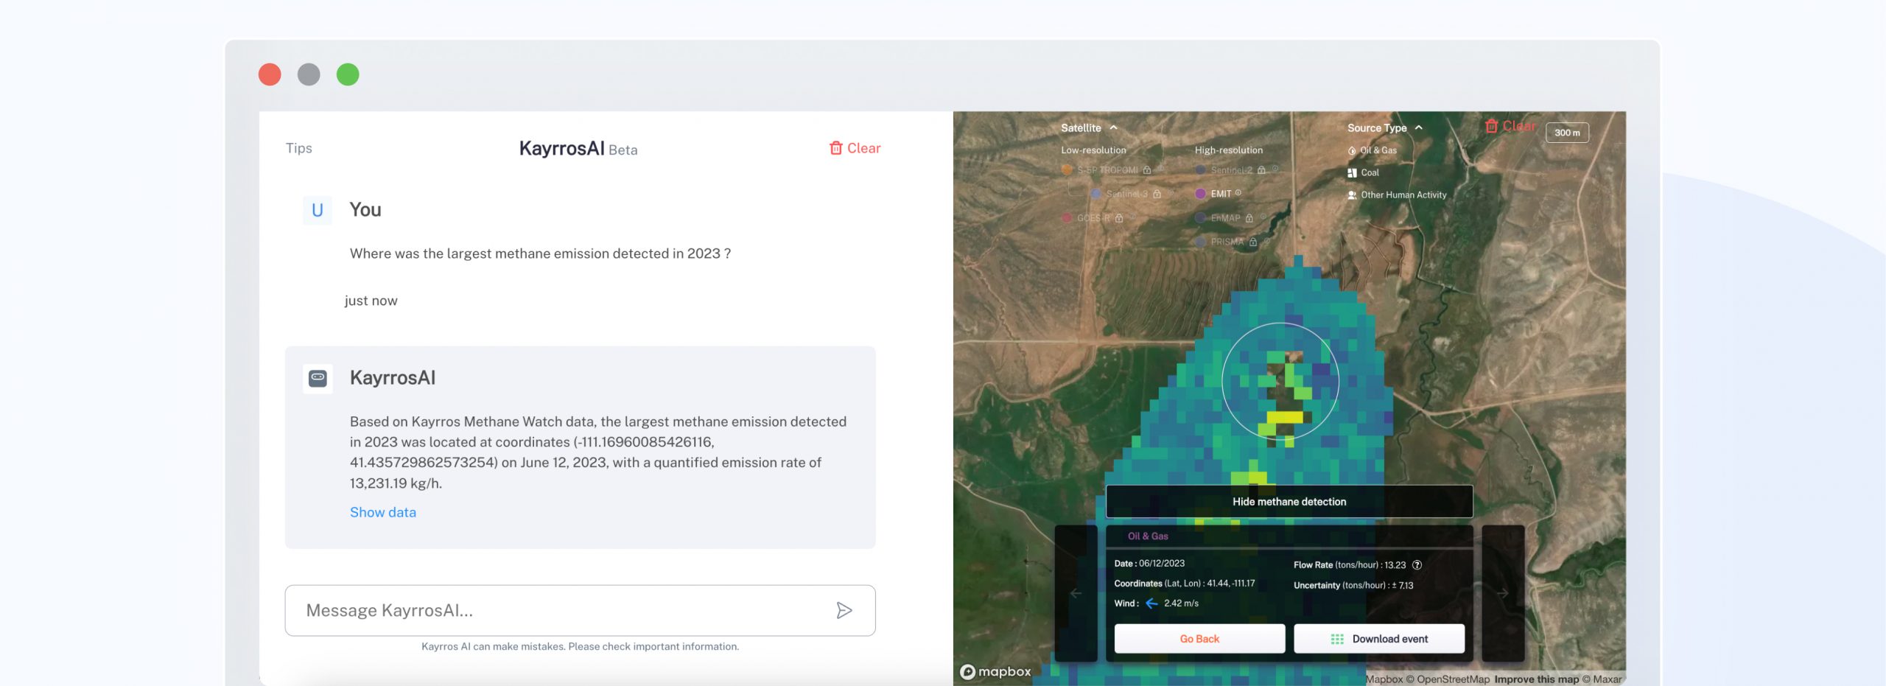Toggle the Sentinel-3 satellite dot
Viewport: 1886px width, 686px height.
[x=1096, y=194]
